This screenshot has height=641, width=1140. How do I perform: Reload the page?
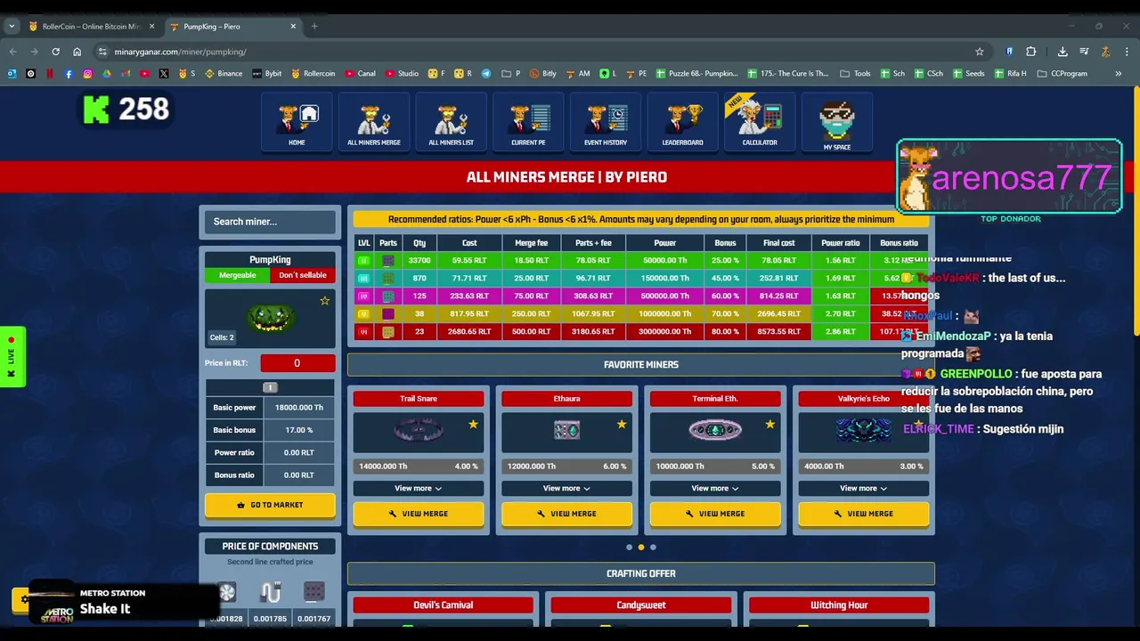pos(55,52)
